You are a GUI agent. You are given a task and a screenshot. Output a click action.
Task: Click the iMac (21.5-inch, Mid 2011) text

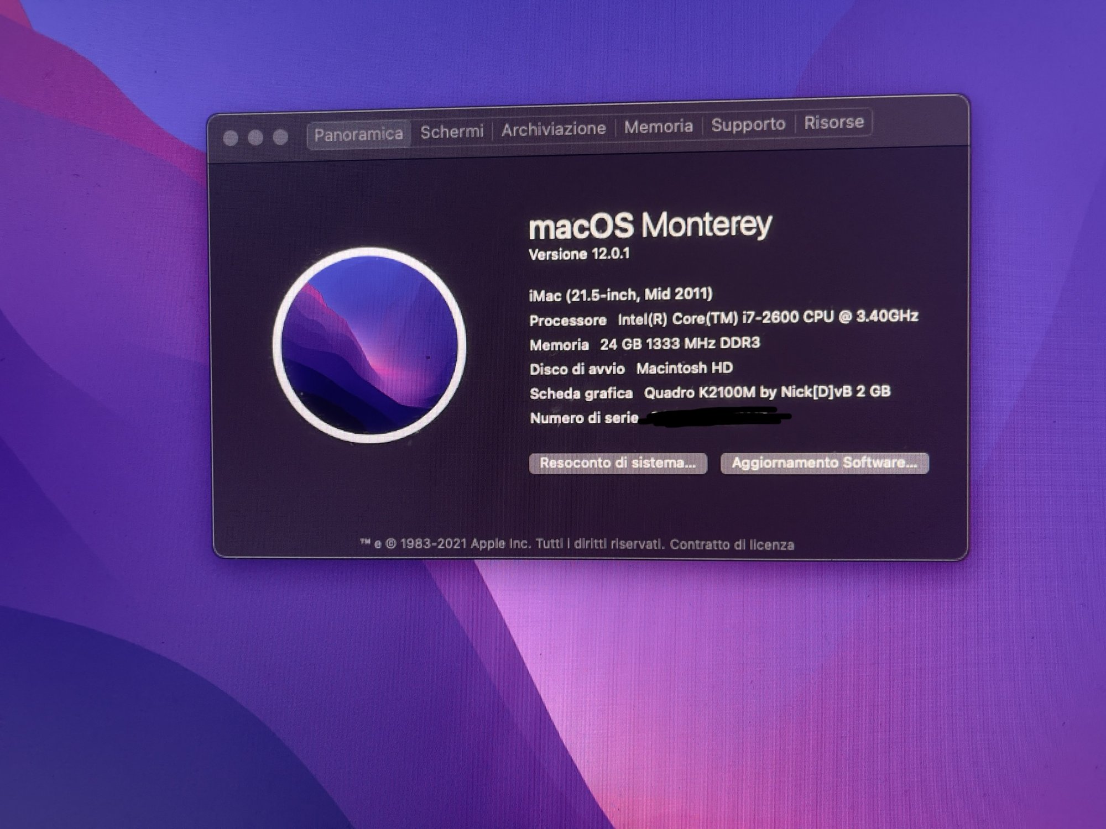coord(620,295)
